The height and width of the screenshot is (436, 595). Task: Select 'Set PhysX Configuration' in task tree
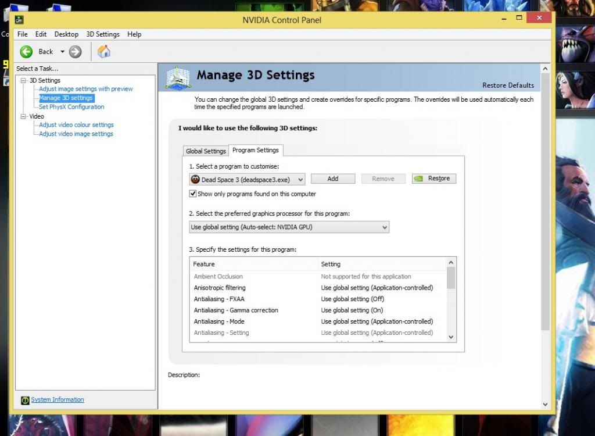point(71,107)
